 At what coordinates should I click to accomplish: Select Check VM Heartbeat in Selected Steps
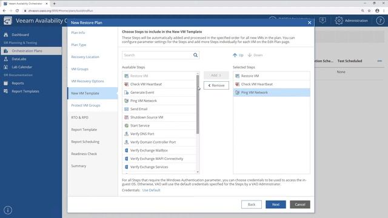tap(272, 84)
